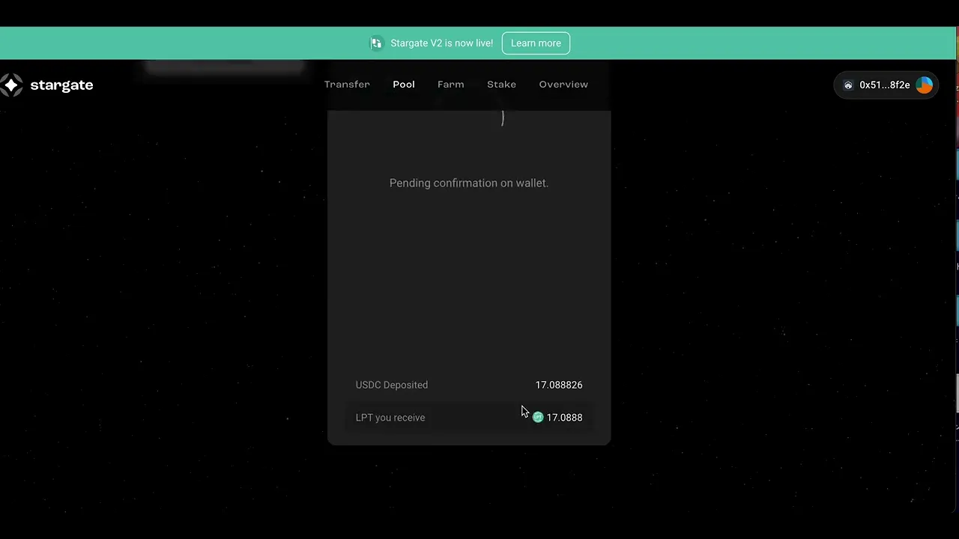This screenshot has width=959, height=539.
Task: Select the LPT received value 17.0888
Action: (x=564, y=418)
